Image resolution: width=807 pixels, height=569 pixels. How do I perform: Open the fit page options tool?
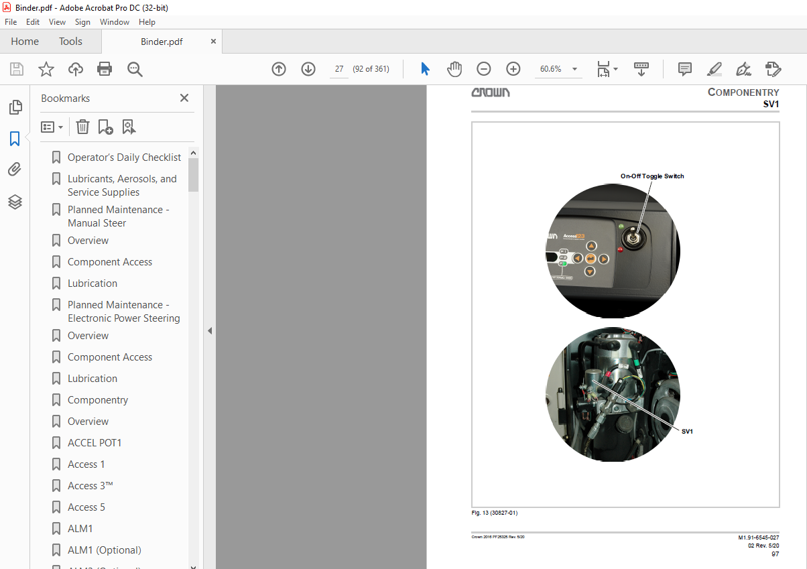(607, 69)
